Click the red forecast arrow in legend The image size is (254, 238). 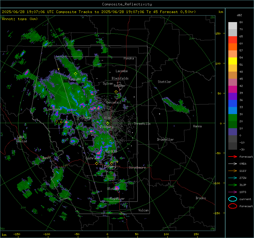point(233,156)
